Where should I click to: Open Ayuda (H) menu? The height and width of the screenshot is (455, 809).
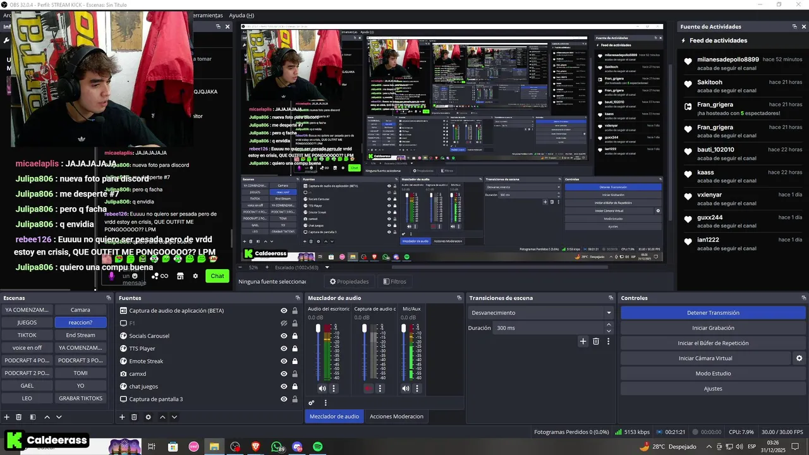pyautogui.click(x=241, y=15)
